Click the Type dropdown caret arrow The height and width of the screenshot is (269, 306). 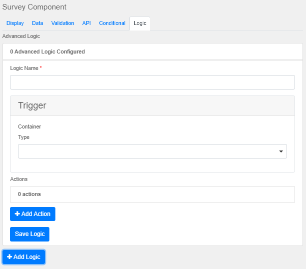[281, 151]
